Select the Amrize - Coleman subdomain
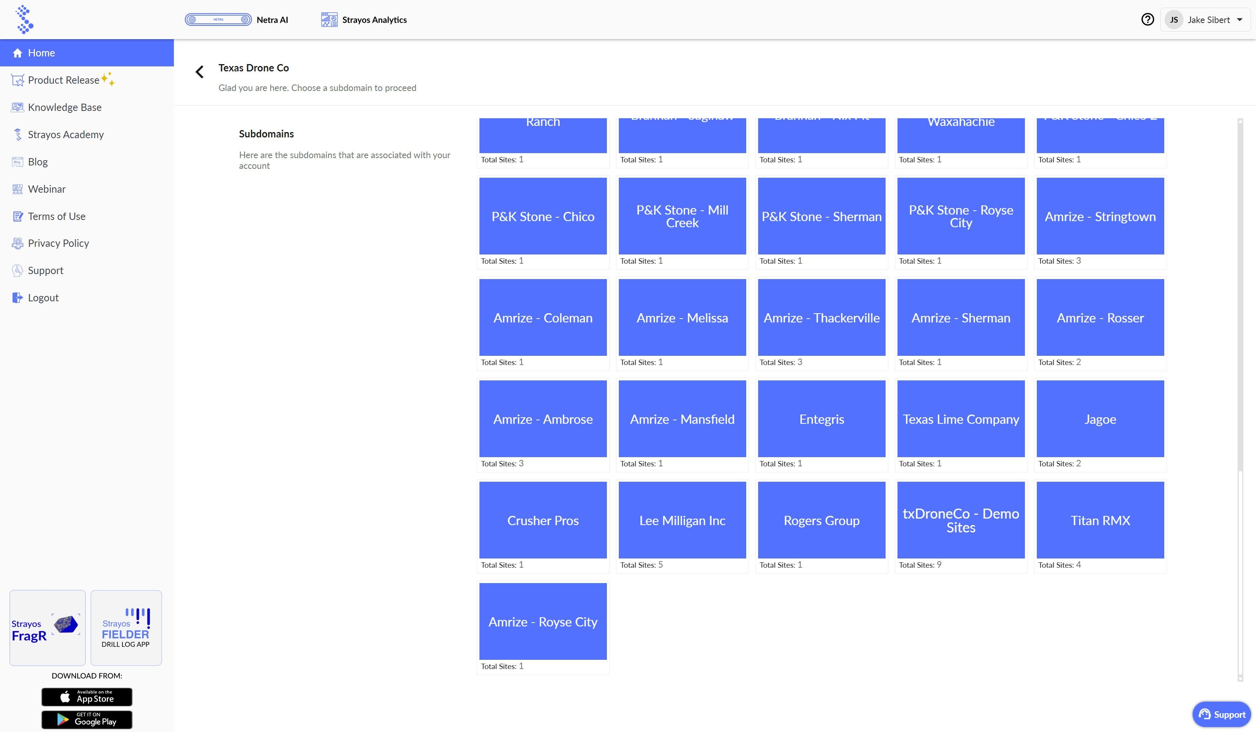Image resolution: width=1256 pixels, height=732 pixels. click(543, 317)
